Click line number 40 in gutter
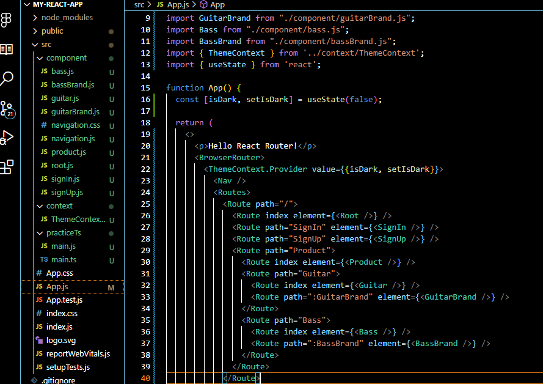 tap(145, 378)
